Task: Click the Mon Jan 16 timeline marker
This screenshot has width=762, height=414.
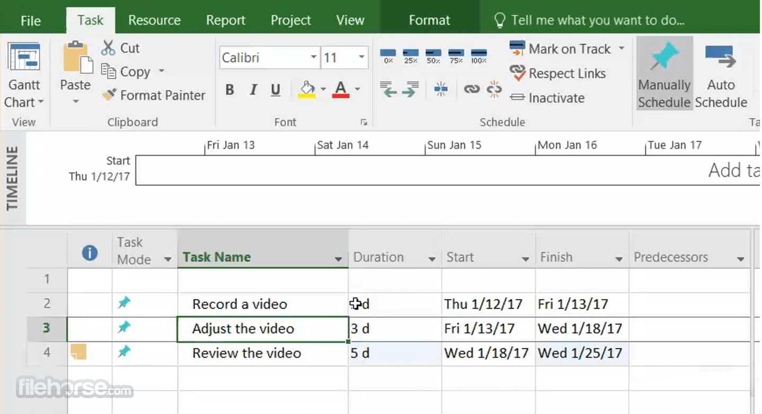Action: point(567,145)
